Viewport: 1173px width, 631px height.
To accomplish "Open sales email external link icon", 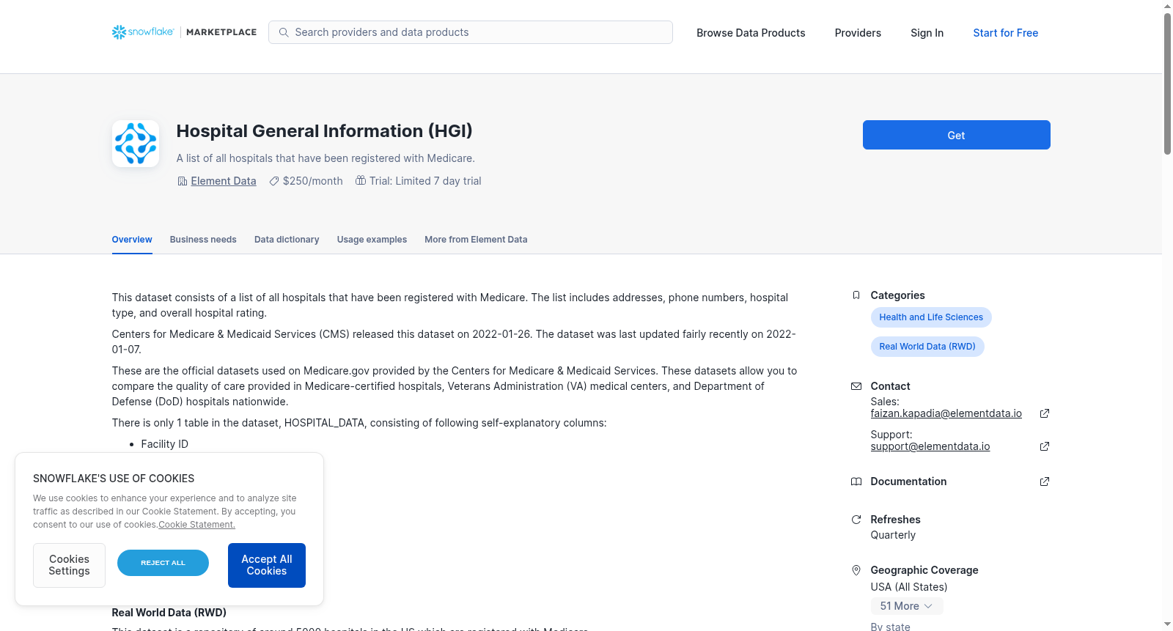I will (1045, 413).
